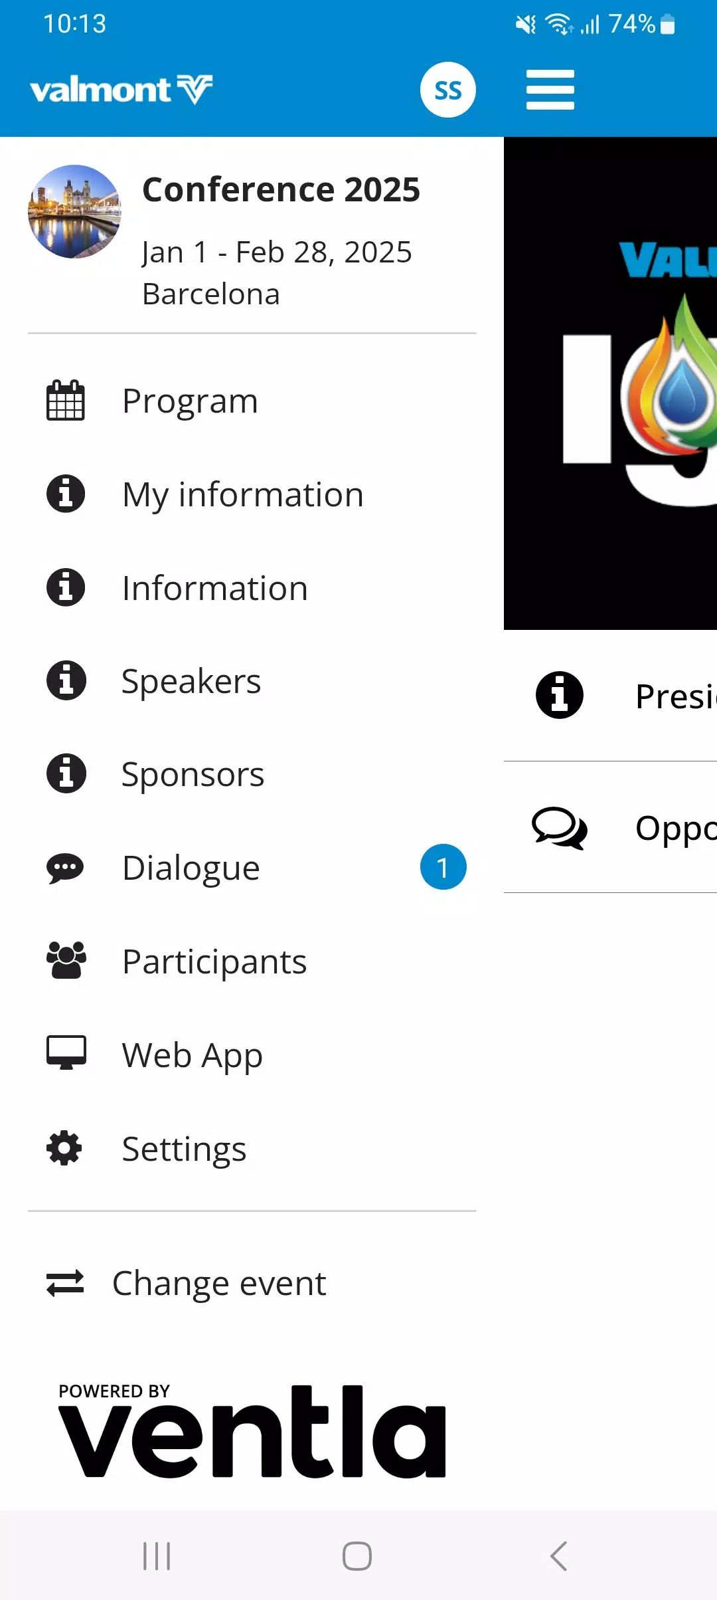Close the hamburger menu icon
The image size is (717, 1600).
click(x=550, y=90)
